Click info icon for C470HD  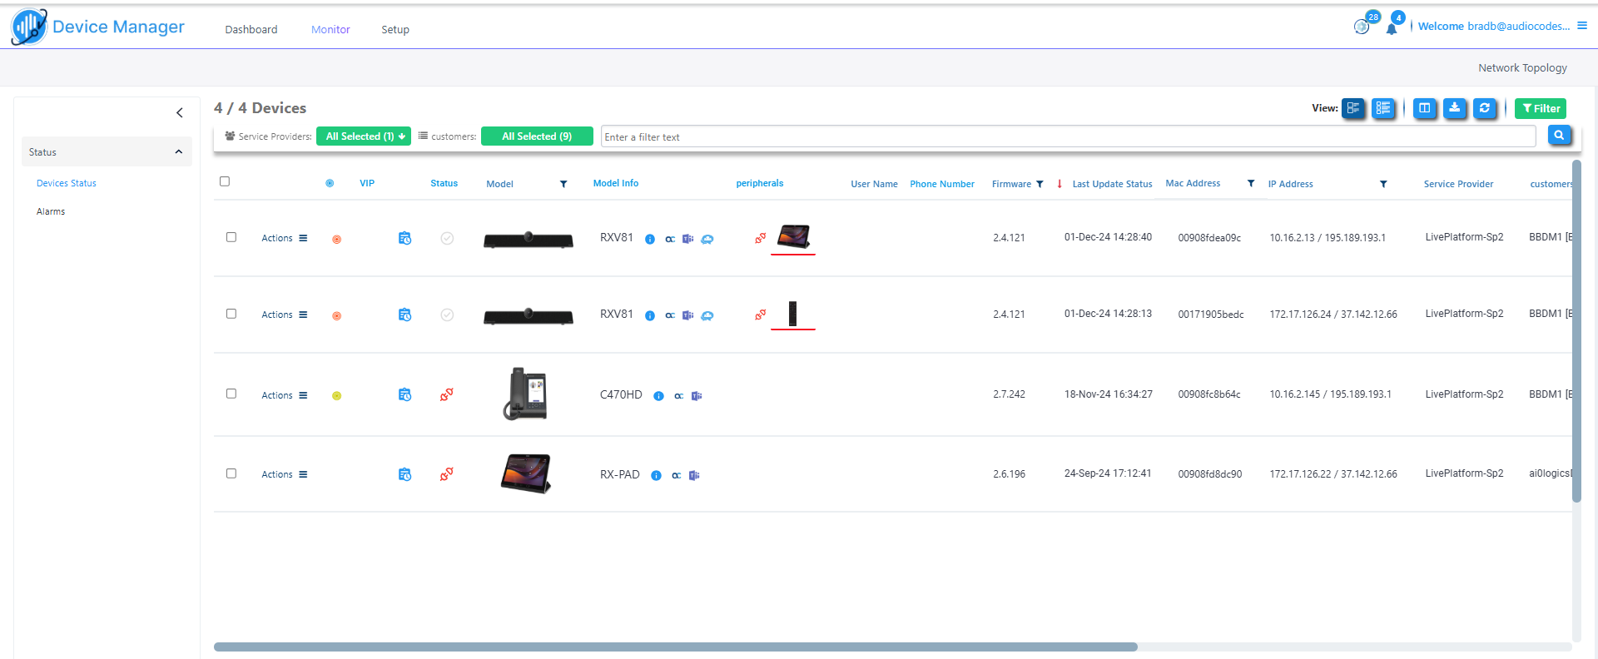pyautogui.click(x=658, y=396)
